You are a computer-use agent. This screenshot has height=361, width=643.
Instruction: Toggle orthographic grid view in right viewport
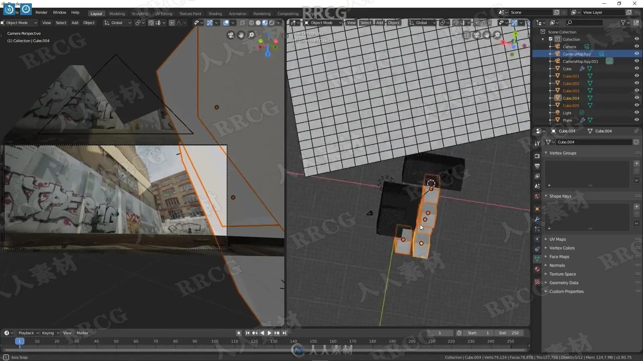point(467,35)
